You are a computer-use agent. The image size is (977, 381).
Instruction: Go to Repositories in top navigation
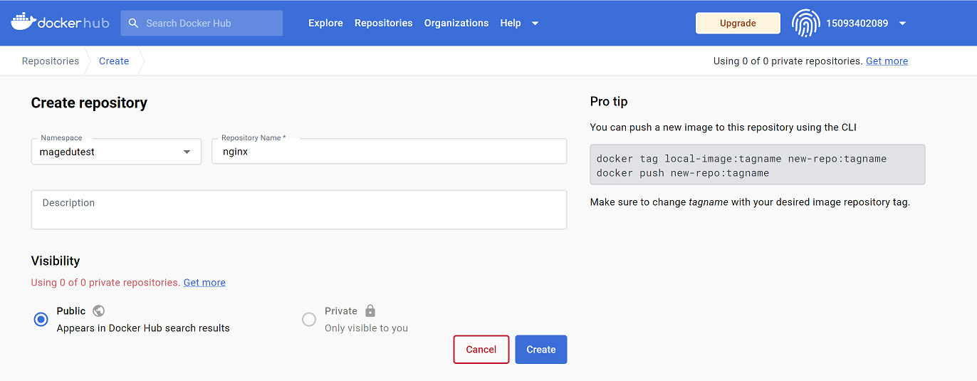(383, 23)
